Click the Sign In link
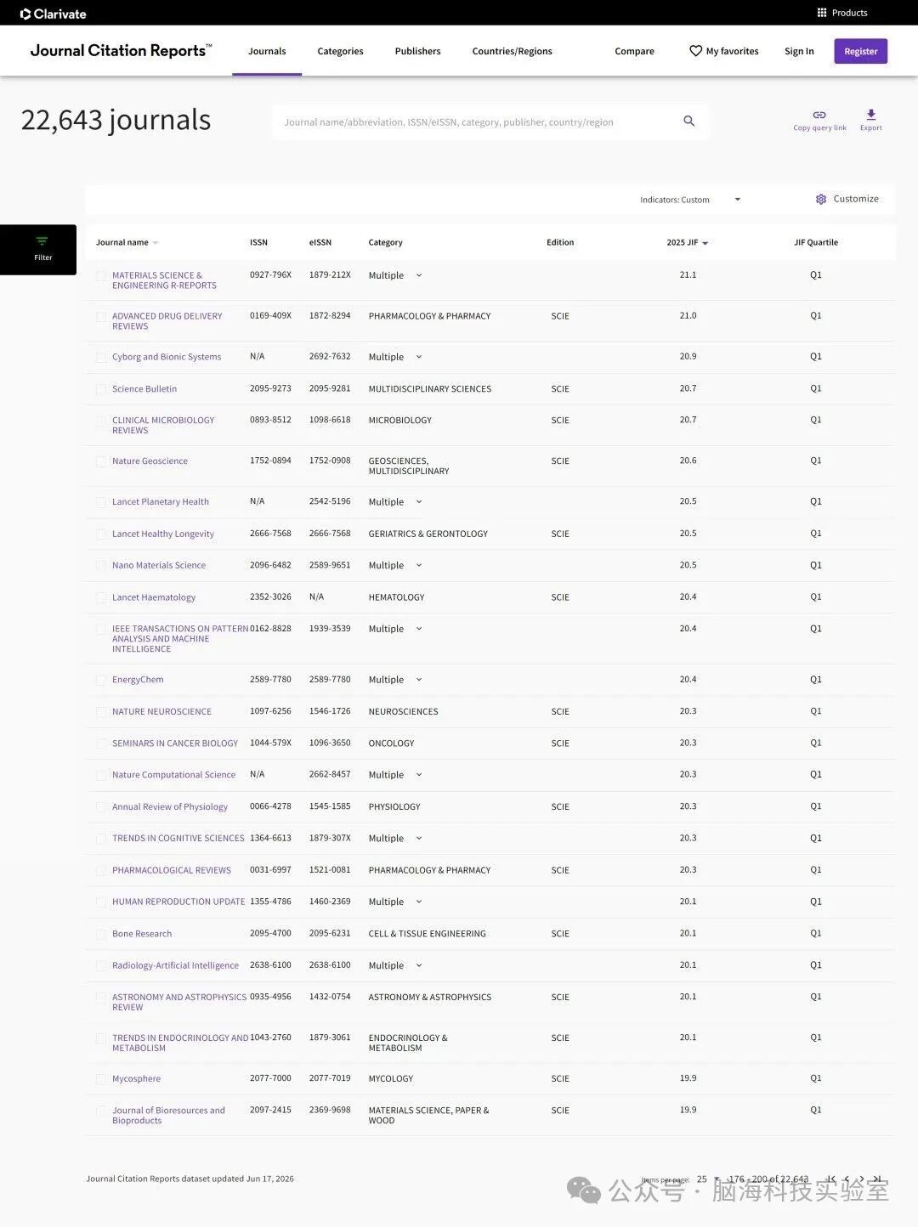918x1227 pixels. (799, 51)
